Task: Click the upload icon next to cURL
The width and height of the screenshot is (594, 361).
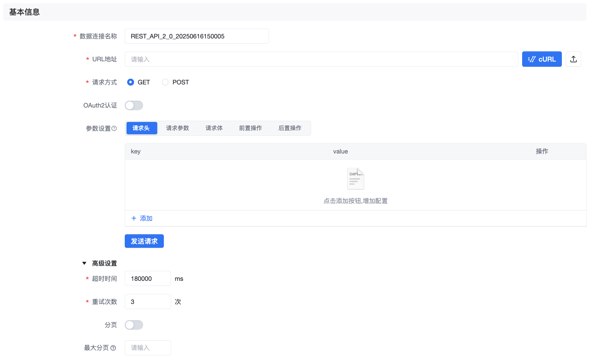Action: (x=573, y=59)
